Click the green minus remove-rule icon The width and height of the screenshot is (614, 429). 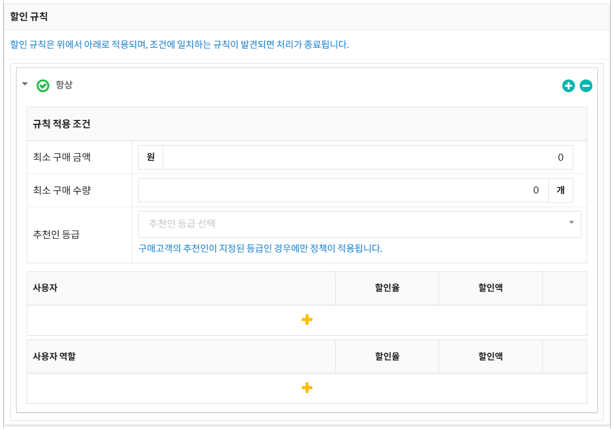point(586,86)
